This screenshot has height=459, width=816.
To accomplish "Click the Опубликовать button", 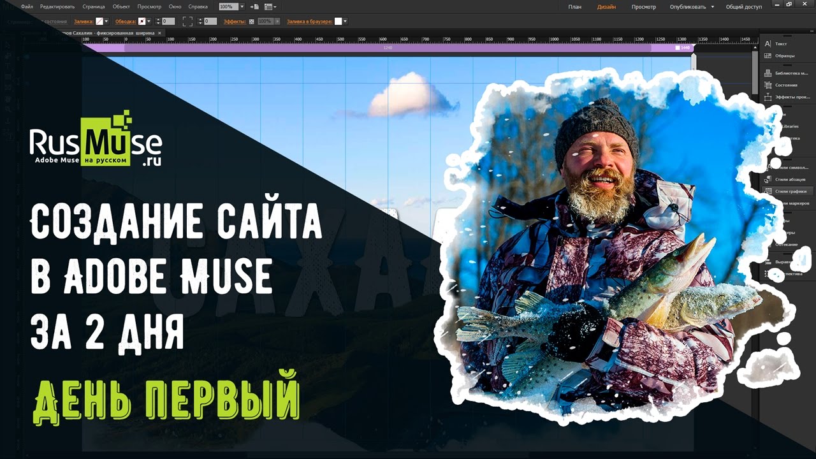I will pos(687,6).
